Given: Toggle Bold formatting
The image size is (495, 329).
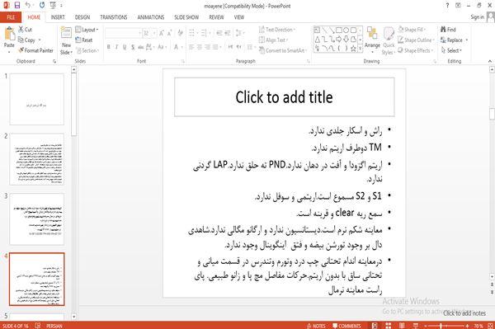Looking at the screenshot, I should (109, 47).
